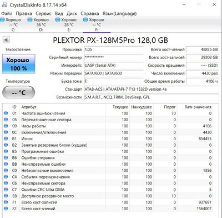
Task: Click the Серийный номер masked field
Action: pos(114,57)
